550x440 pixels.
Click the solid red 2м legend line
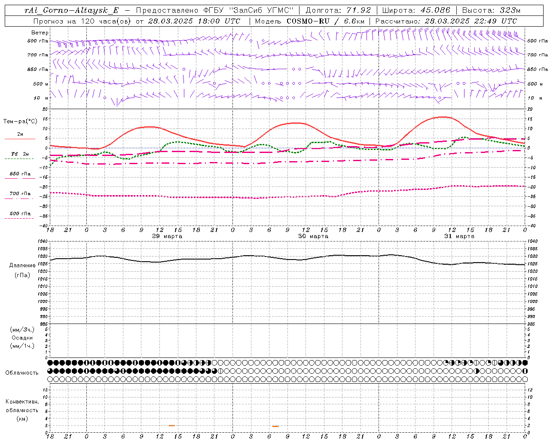tap(20, 139)
